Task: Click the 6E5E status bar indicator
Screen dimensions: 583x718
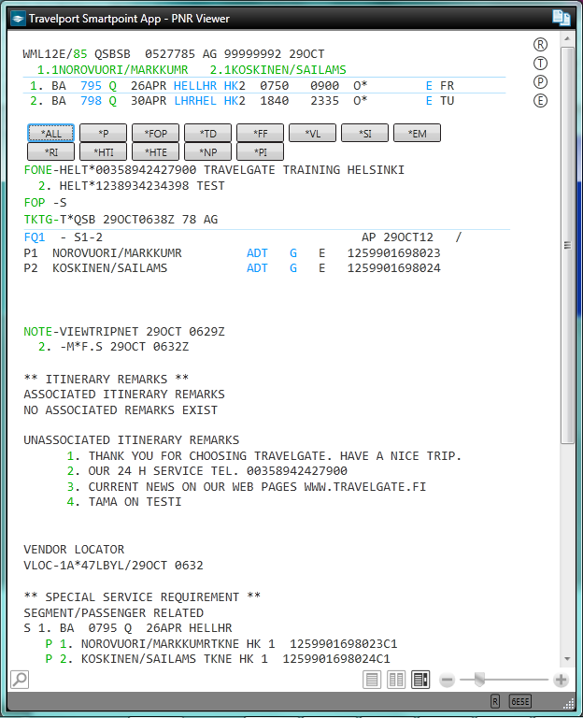Action: (520, 701)
